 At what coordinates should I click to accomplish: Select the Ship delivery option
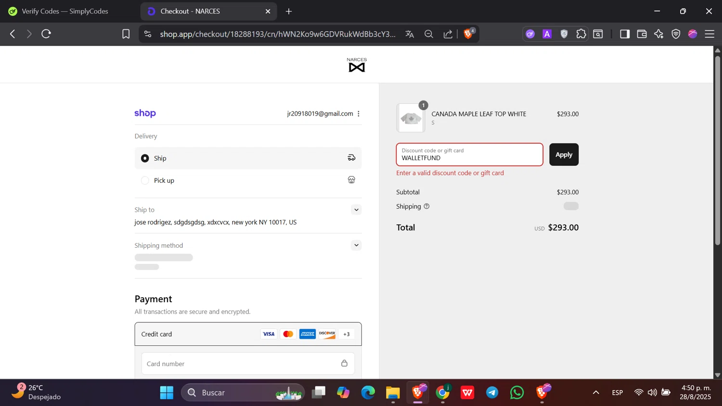pyautogui.click(x=248, y=158)
